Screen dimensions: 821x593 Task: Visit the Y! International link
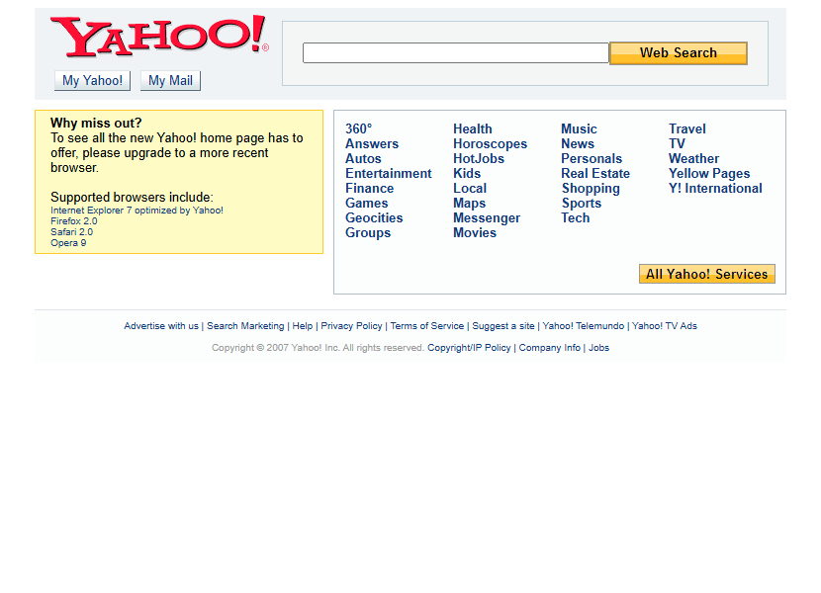(x=716, y=189)
